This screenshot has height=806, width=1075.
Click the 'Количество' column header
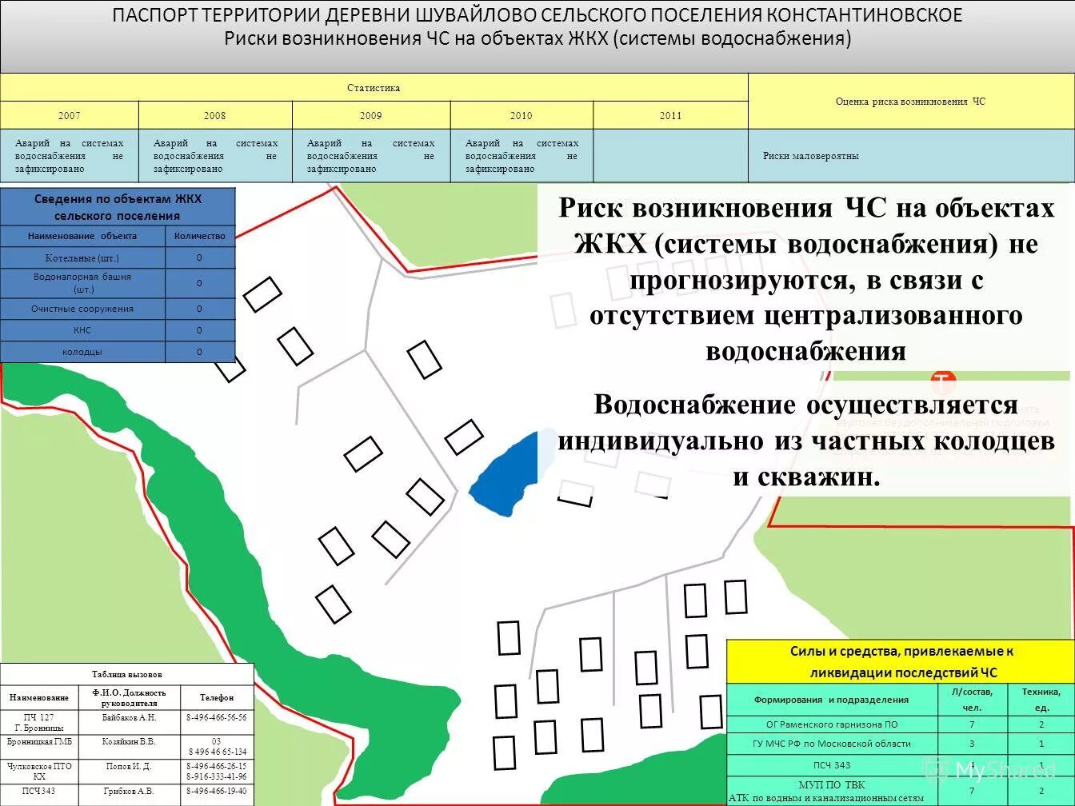200,236
